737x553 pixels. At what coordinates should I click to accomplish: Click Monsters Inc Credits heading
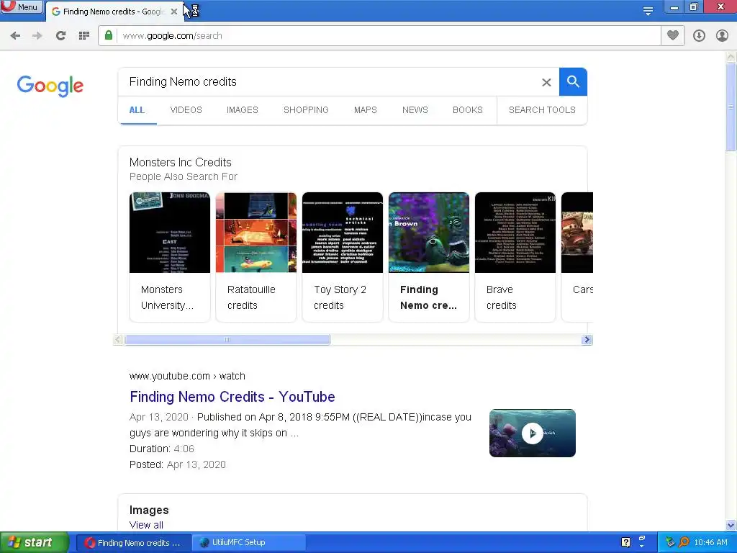pos(181,162)
